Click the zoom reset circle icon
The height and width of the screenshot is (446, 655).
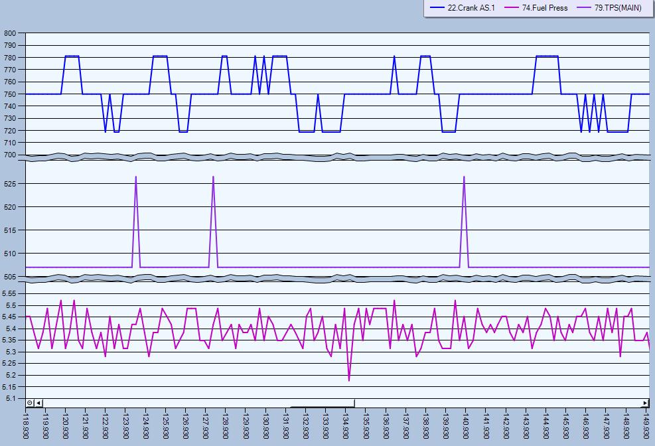coord(30,403)
